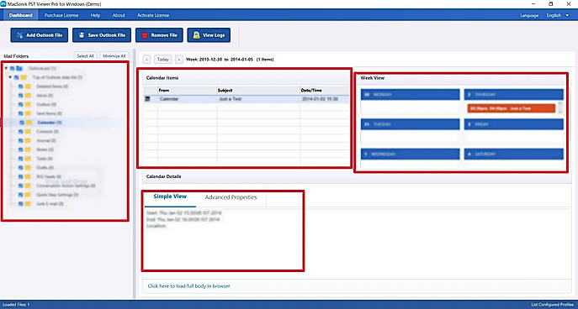Toggle the Inbox folder checkbox
The height and width of the screenshot is (309, 578).
click(21, 96)
